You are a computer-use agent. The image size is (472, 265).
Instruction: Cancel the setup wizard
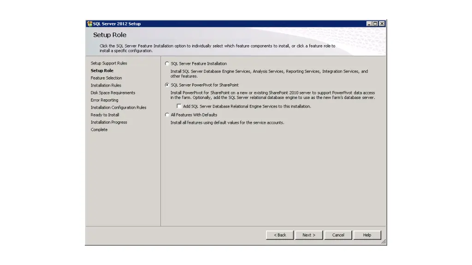[x=338, y=235]
